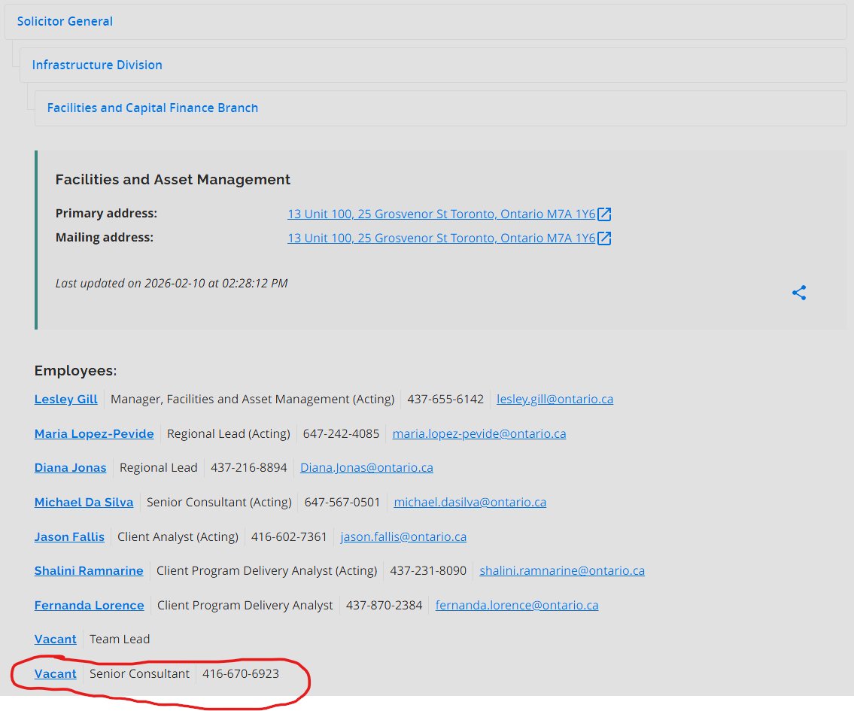854x711 pixels.
Task: Open Jason Fallis's profile
Action: click(69, 536)
